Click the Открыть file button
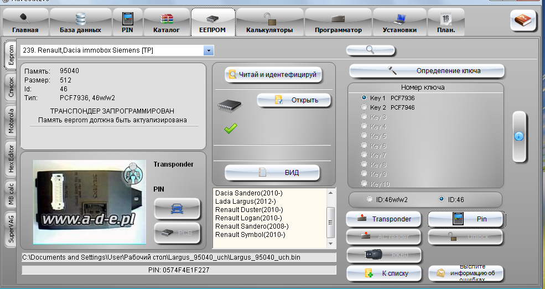 pos(294,100)
